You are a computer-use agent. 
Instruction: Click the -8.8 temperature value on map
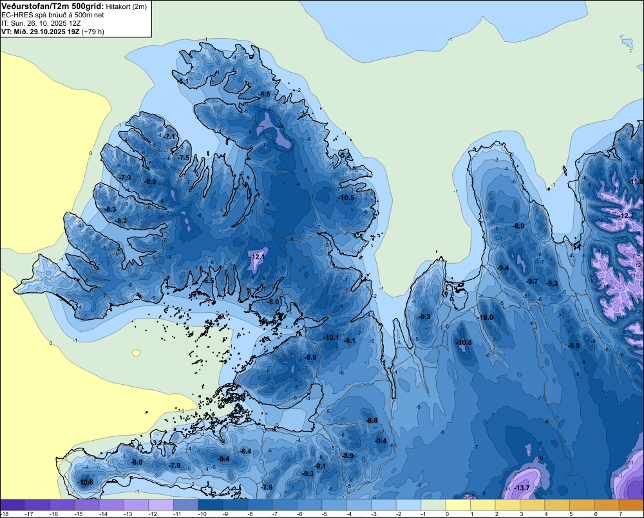372,420
